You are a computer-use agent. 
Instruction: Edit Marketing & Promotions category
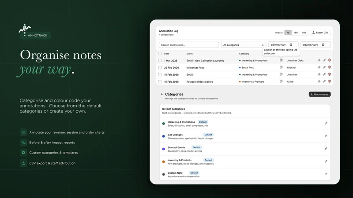pos(326,123)
